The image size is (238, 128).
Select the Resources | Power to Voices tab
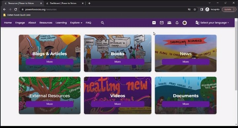(x=22, y=3)
